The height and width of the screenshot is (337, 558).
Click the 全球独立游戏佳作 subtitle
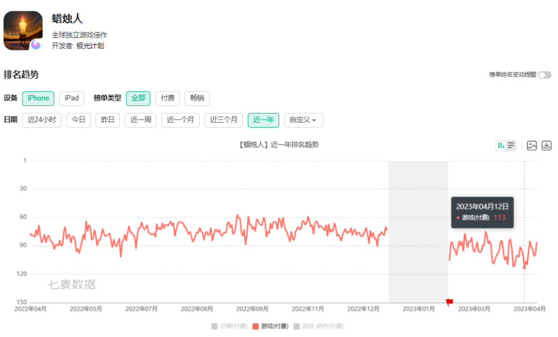pos(79,35)
